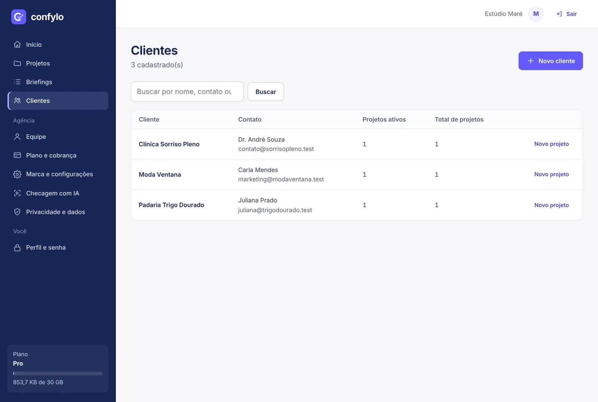598x402 pixels.
Task: Click the folder icon beside Projetos
Action: 17,63
